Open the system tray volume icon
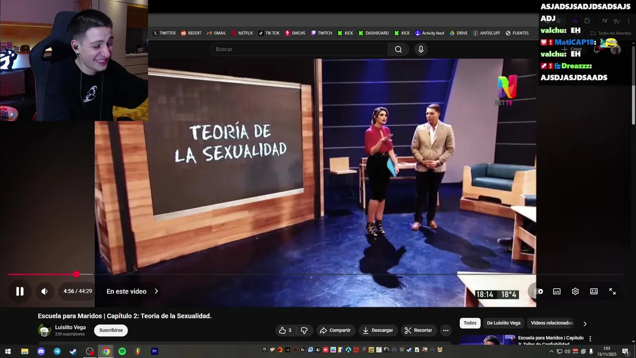The width and height of the screenshot is (636, 358). 567,352
